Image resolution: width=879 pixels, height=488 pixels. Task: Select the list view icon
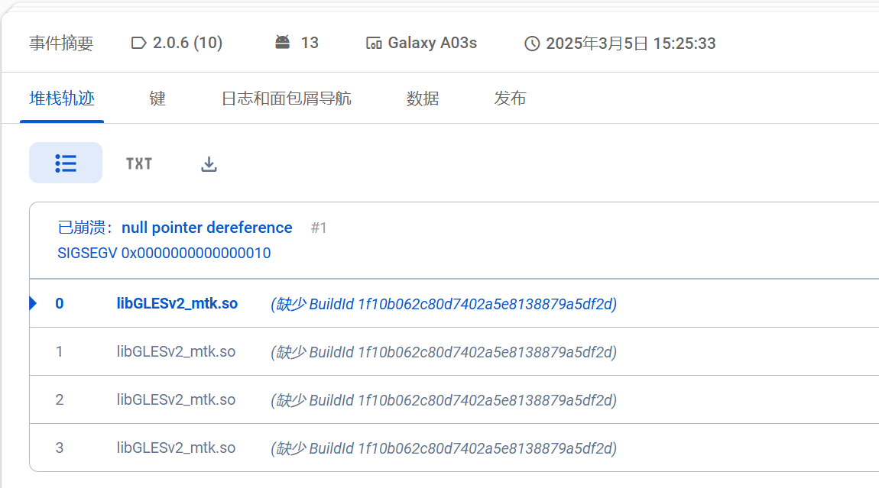[x=66, y=163]
